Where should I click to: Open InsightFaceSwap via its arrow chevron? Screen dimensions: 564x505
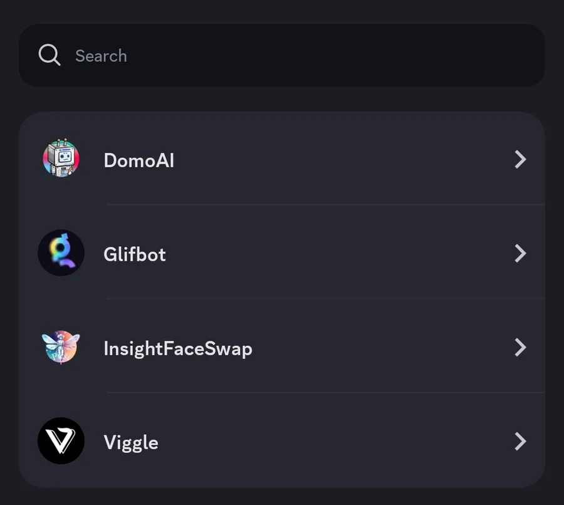point(520,347)
